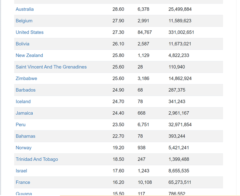Click Norway's population 5,421,241

tap(178, 148)
